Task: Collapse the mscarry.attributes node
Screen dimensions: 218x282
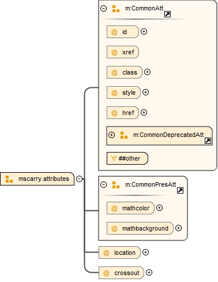Action: pyautogui.click(x=80, y=179)
